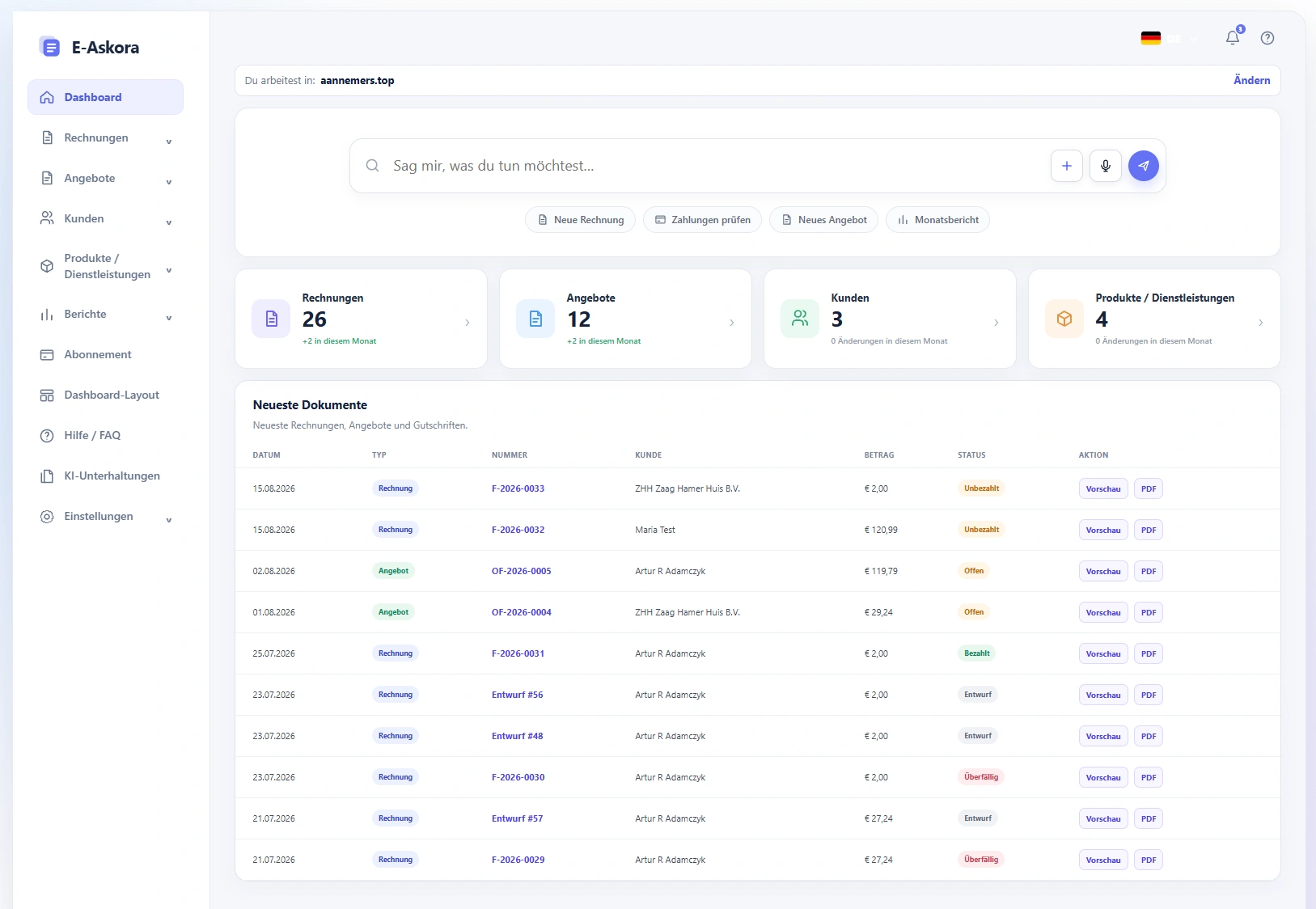
Task: Open Berichte menu item
Action: (105, 314)
